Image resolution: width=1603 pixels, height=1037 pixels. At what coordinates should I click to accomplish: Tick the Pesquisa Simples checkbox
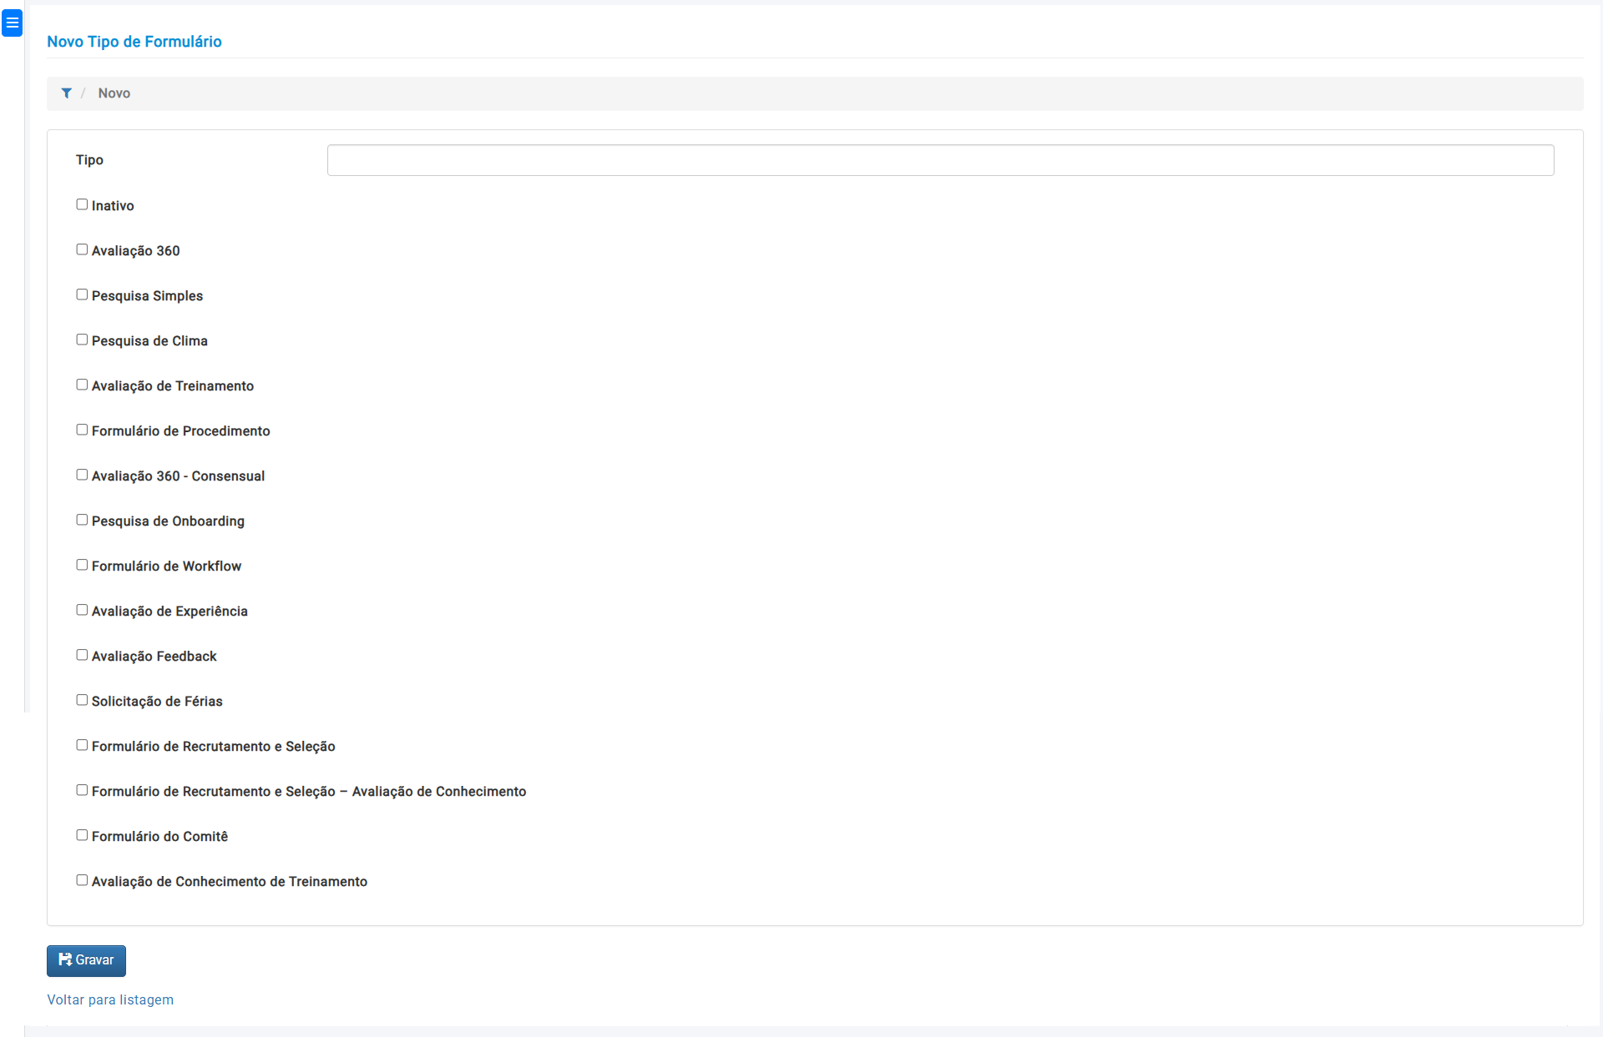click(82, 294)
